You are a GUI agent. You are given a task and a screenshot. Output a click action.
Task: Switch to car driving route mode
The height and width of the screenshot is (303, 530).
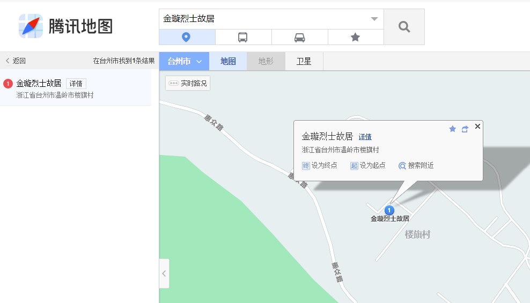tap(299, 37)
